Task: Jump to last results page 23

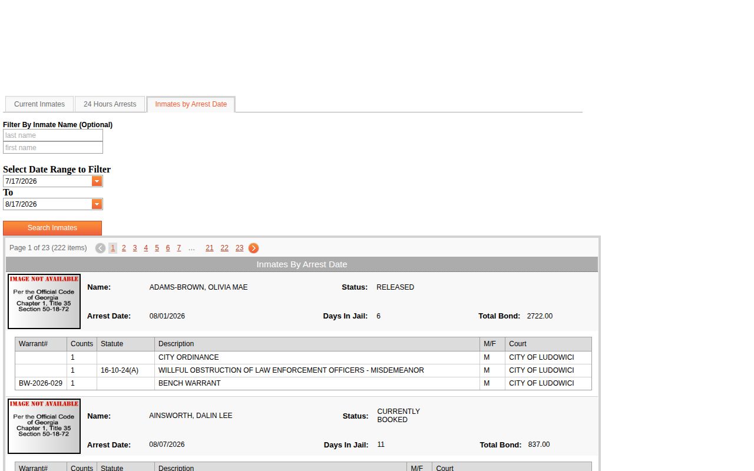Action: [239, 248]
